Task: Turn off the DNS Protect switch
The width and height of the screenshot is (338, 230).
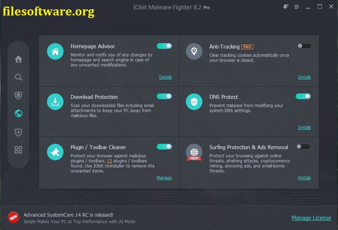Action: click(303, 96)
